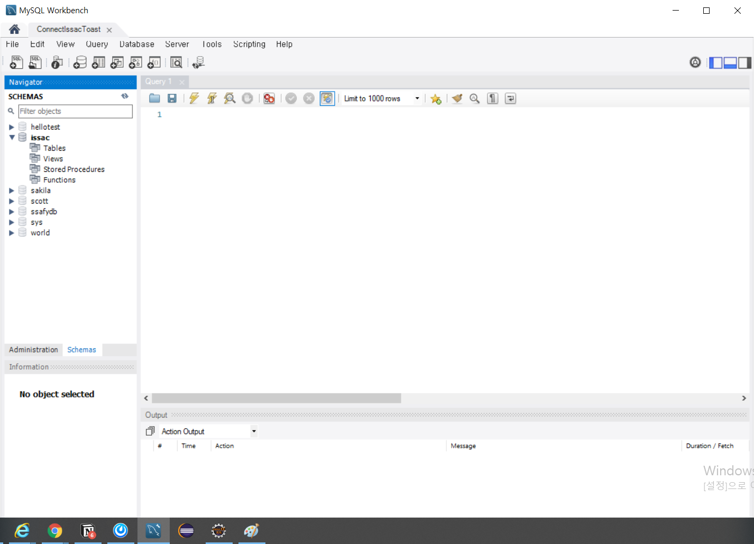Toggle invisible characters pilcrow button
754x544 pixels.
(493, 98)
